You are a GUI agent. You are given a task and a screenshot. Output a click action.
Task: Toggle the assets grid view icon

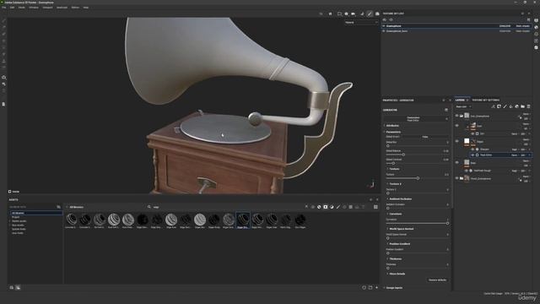pos(375,207)
